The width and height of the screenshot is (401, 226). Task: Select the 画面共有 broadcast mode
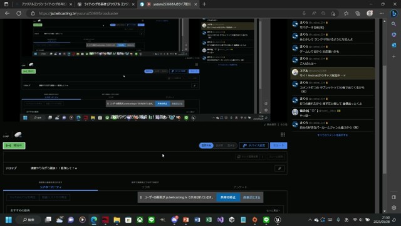tap(206, 146)
